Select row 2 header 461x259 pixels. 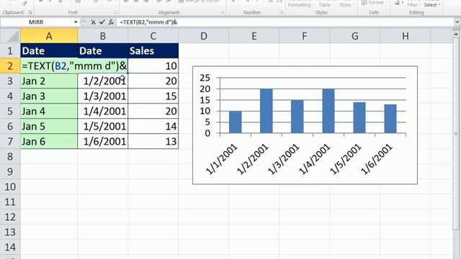(x=10, y=65)
